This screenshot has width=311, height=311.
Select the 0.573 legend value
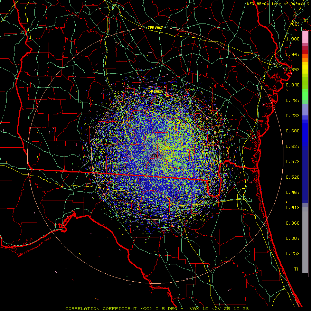(293, 162)
